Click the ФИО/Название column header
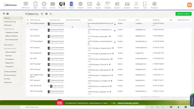The width and height of the screenshot is (194, 109). [35, 20]
